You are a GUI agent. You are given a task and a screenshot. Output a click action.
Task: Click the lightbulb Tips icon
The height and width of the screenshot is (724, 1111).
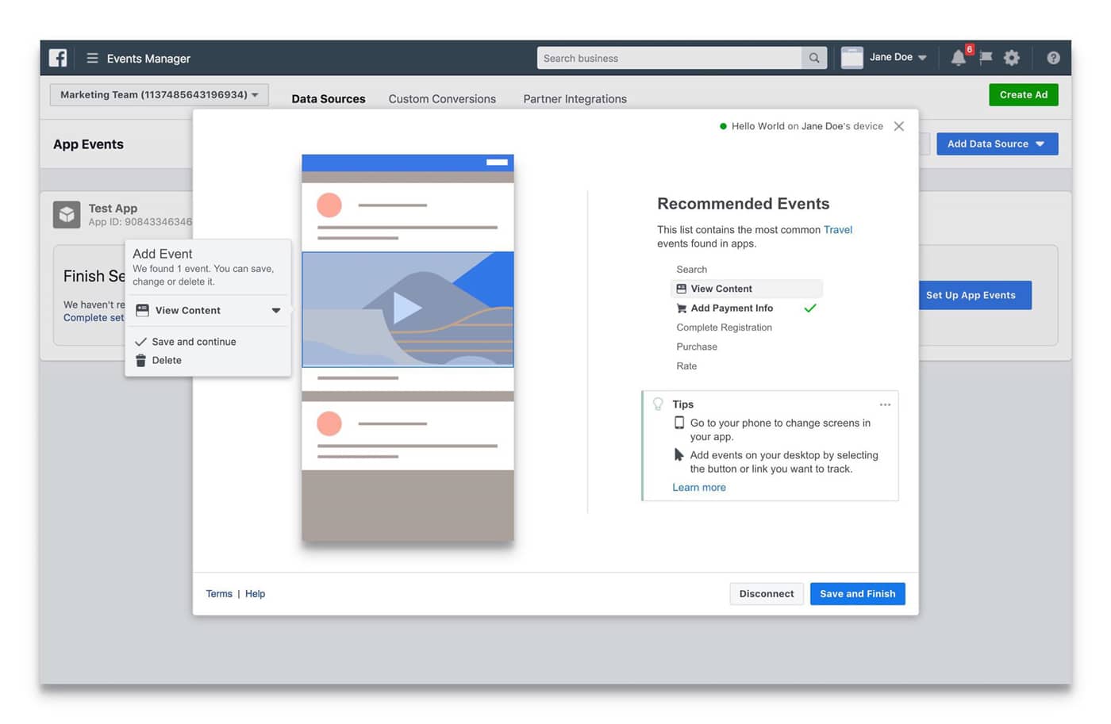(658, 404)
